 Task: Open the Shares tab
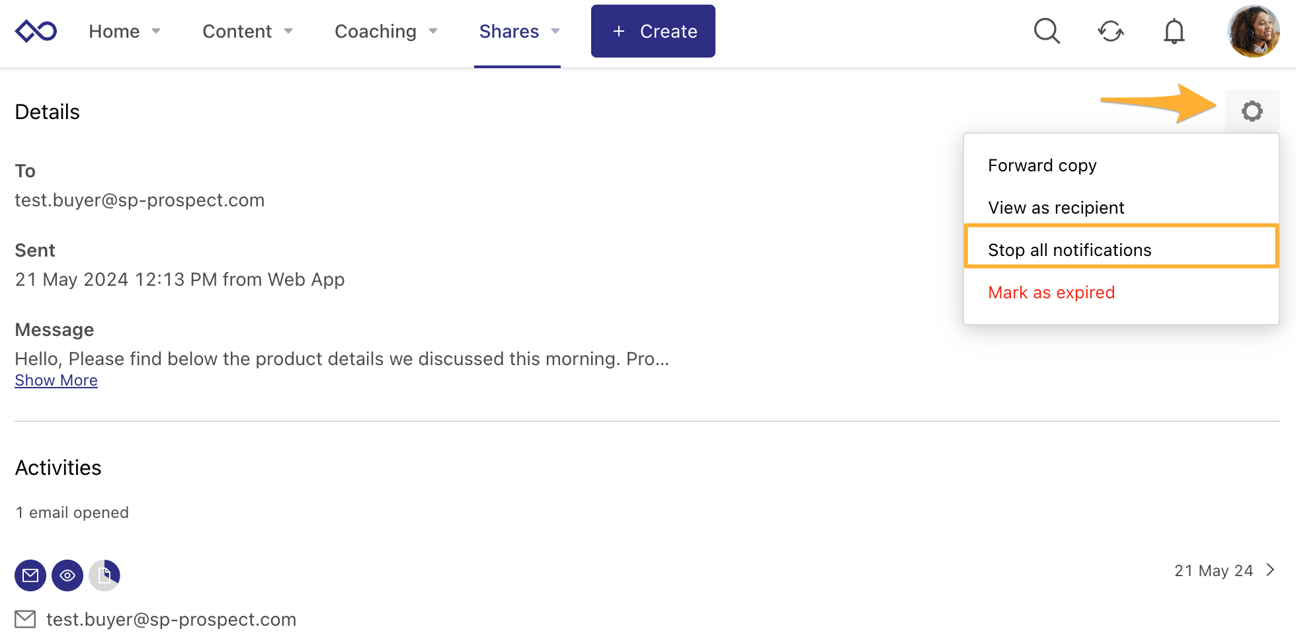coord(518,31)
